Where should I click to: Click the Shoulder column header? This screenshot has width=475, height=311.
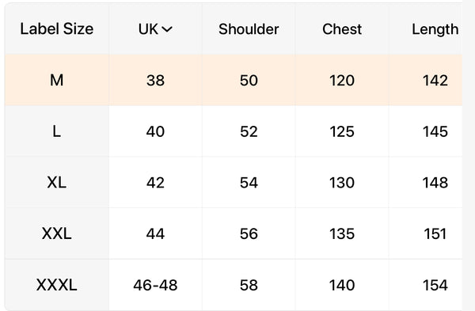coord(249,29)
